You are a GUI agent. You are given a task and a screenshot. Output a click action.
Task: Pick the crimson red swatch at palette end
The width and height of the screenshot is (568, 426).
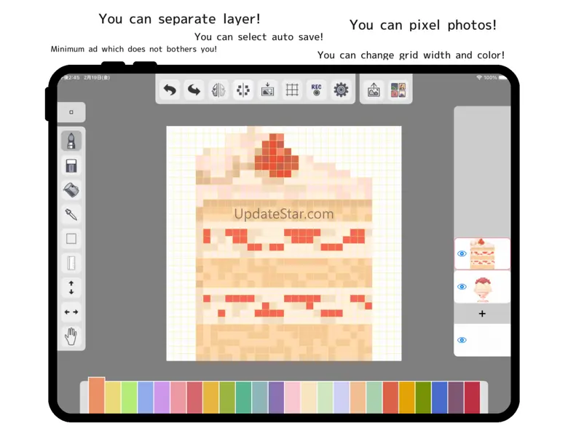coord(473,398)
